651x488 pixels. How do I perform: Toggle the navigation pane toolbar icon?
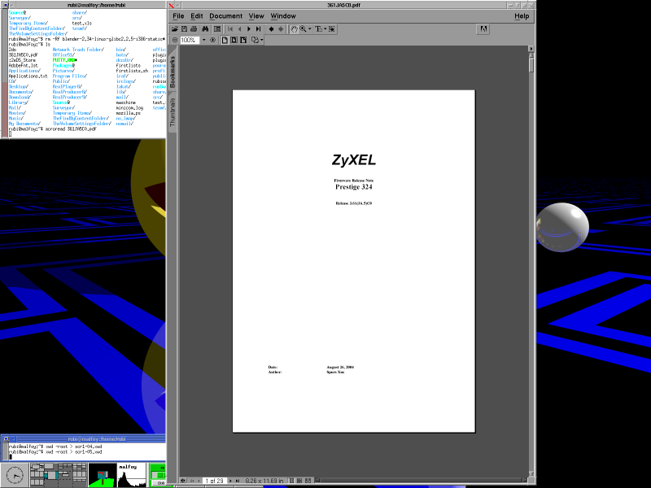tap(217, 29)
